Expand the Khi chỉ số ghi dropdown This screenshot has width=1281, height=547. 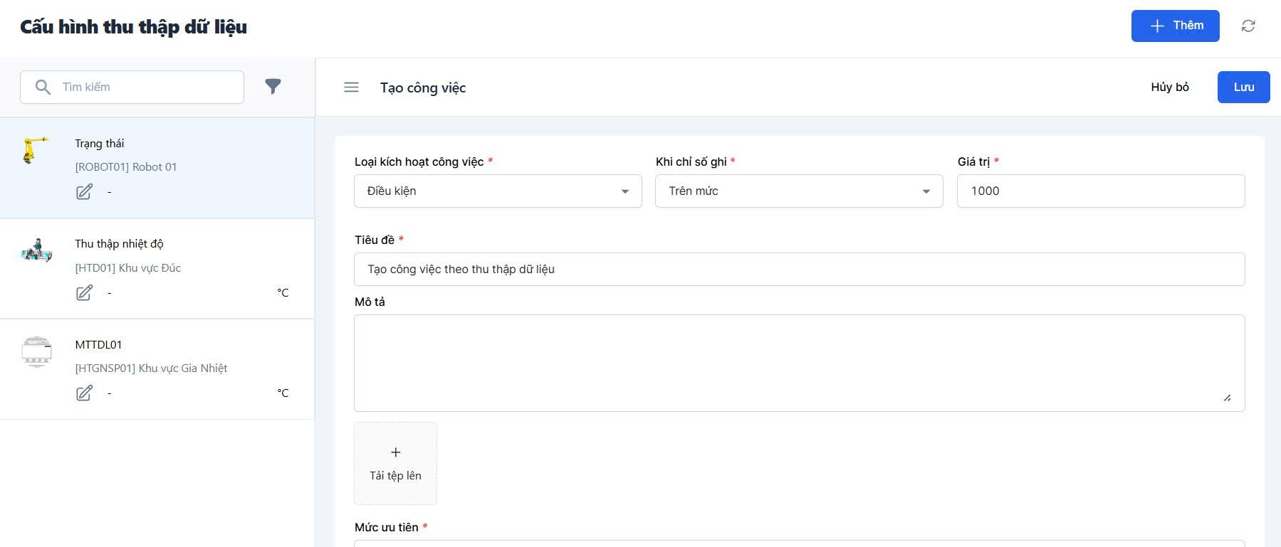[x=798, y=191]
